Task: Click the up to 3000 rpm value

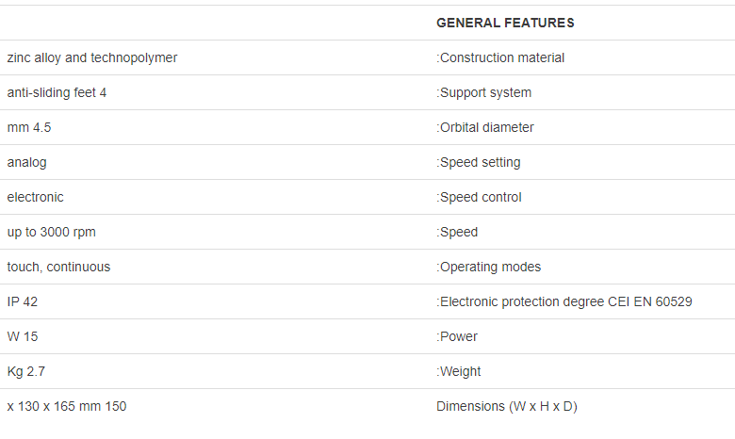Action: pyautogui.click(x=52, y=232)
